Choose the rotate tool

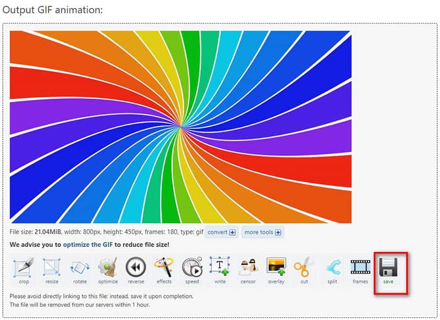(x=80, y=270)
